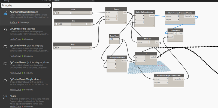Viewport: 218px width, 108px height.
Task: Expand the Start slider settings chevron
Action: coord(56,13)
